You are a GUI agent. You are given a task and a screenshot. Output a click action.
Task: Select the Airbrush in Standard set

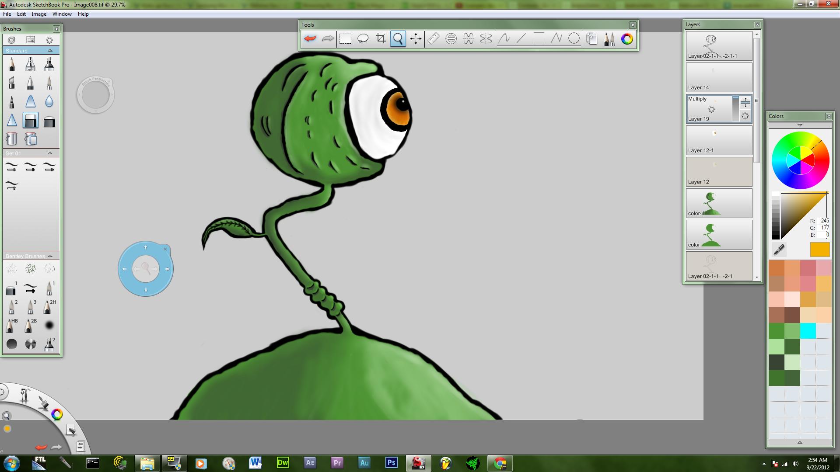point(30,64)
